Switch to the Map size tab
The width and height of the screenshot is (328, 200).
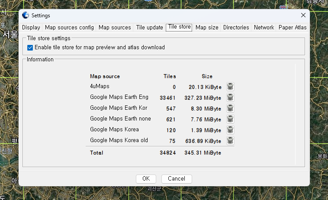[207, 27]
